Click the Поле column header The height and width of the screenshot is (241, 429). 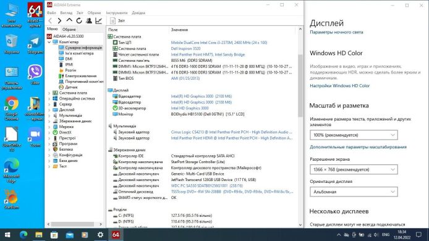coord(113,30)
